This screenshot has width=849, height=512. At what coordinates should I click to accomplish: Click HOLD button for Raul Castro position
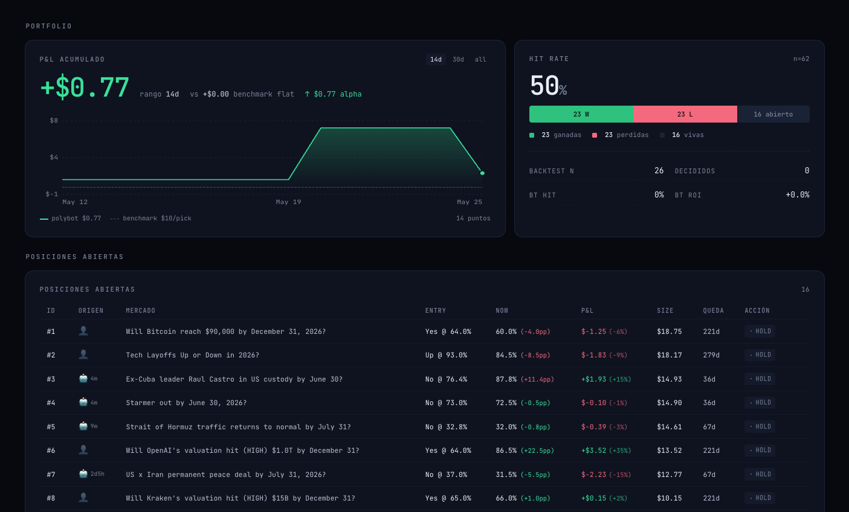point(760,379)
